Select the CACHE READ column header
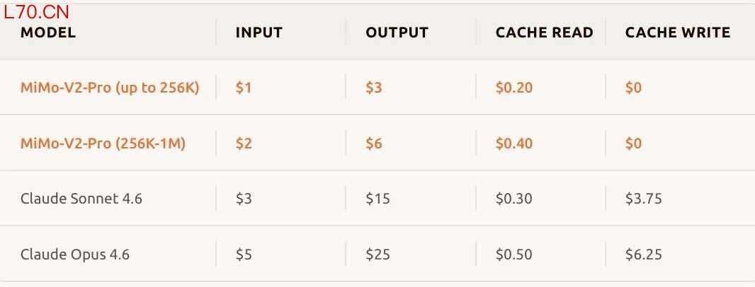The height and width of the screenshot is (287, 755). (544, 33)
